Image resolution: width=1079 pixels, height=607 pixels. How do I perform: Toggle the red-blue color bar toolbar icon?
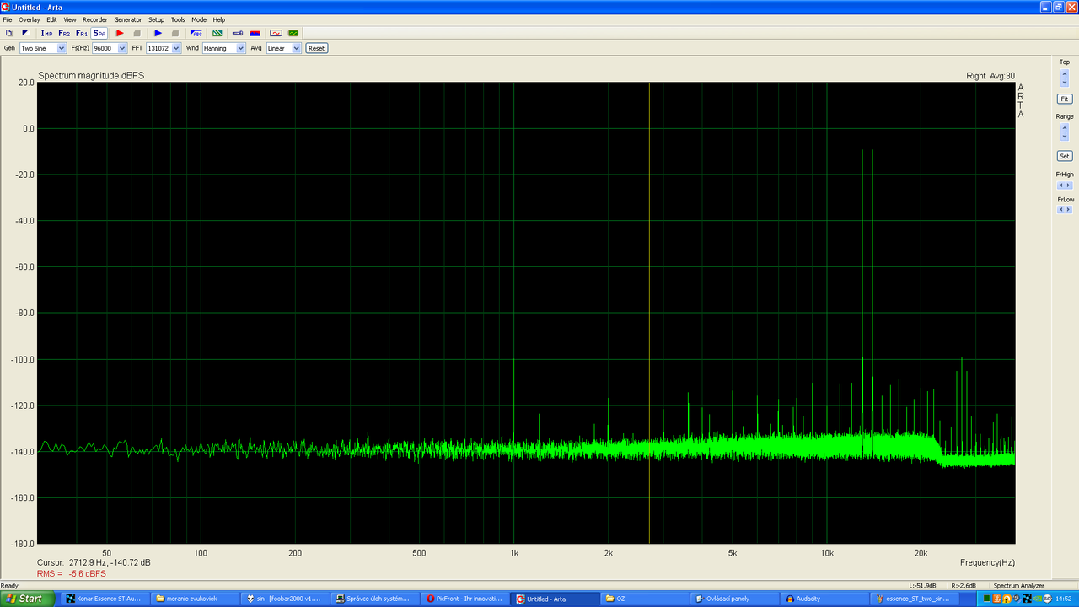click(255, 33)
